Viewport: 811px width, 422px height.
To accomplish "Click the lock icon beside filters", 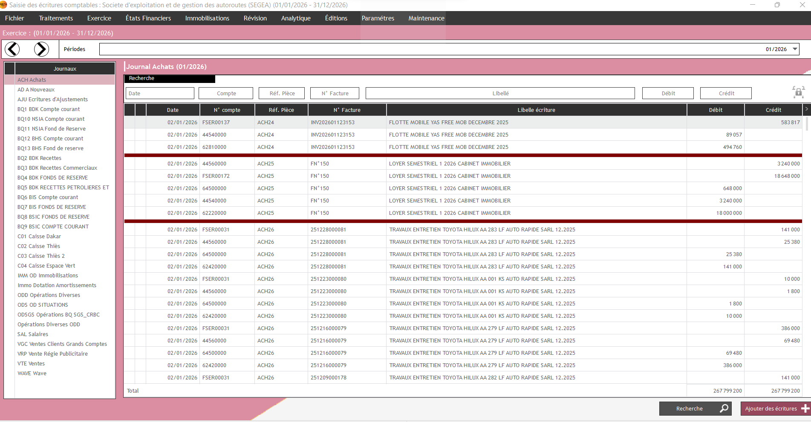I will tap(798, 92).
